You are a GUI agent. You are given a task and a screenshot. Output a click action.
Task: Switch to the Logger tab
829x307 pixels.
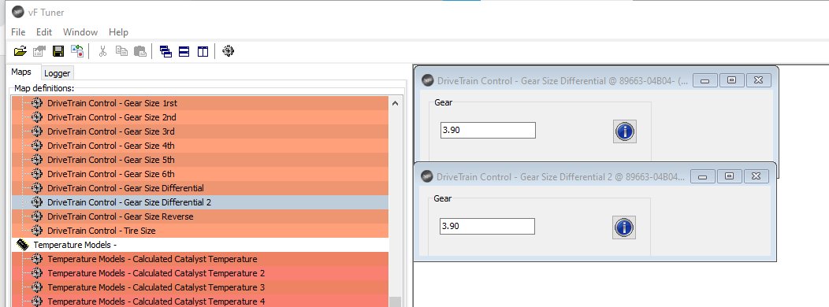click(x=57, y=73)
